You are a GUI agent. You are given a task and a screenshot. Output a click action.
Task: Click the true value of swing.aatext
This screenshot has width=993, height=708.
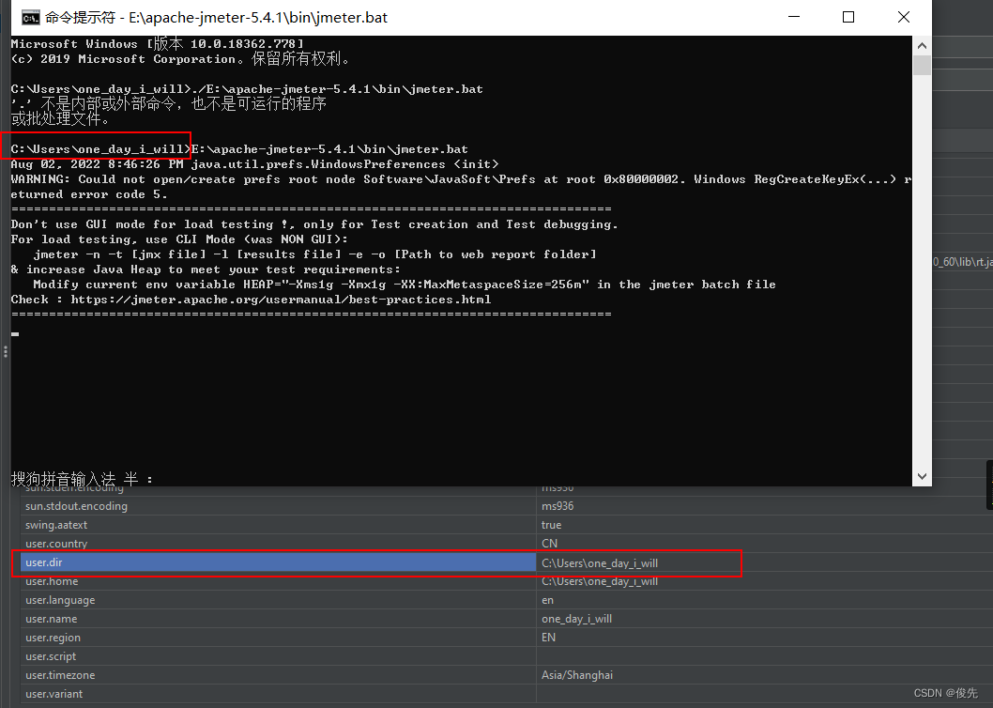[x=551, y=525]
